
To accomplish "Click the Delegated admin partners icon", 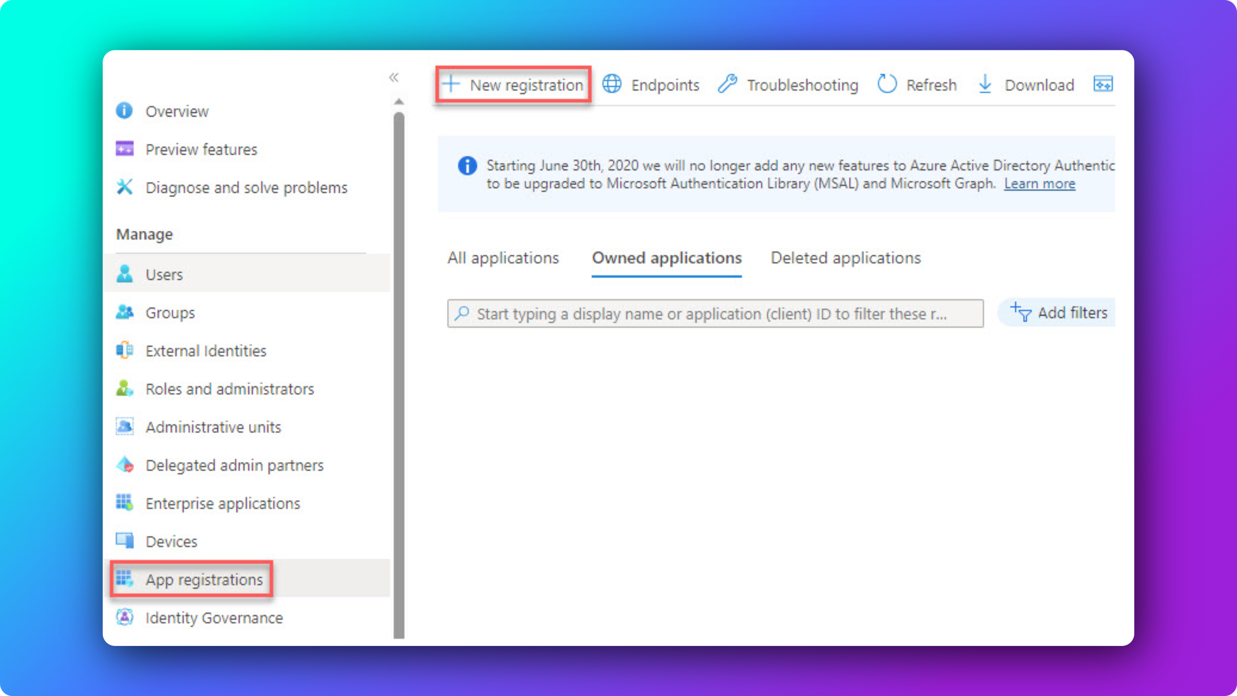I will 124,465.
